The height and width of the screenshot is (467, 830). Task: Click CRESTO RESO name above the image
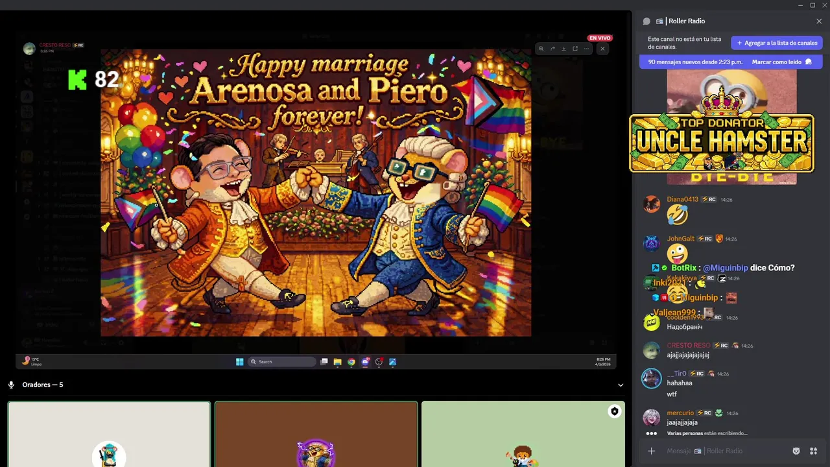pos(55,45)
